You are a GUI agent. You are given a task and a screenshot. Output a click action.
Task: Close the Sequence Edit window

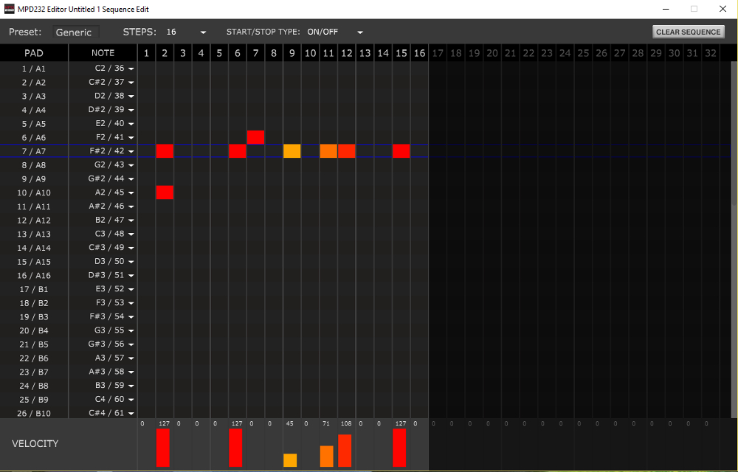tap(723, 9)
